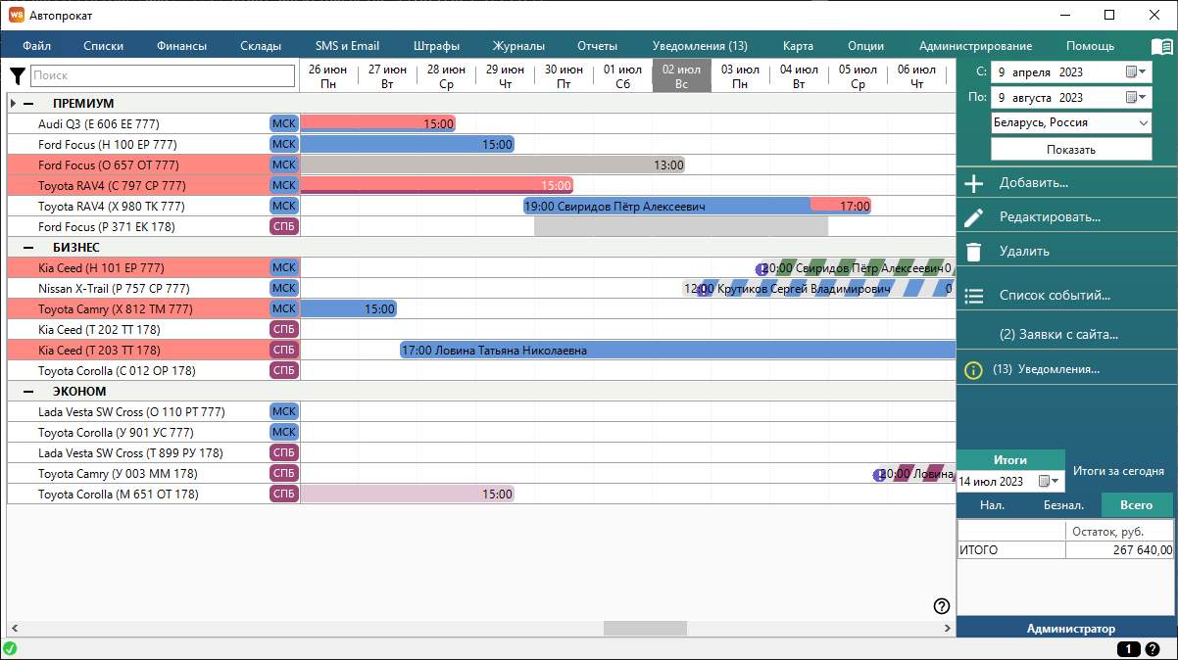Click the horizontal timeline scrollbar thumb
Image resolution: width=1178 pixels, height=660 pixels.
click(x=645, y=629)
